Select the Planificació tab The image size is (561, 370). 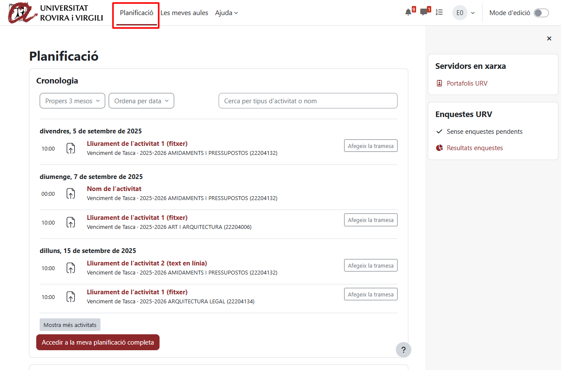pos(136,13)
